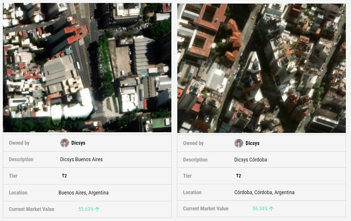Click 'Current Market Value' label in right card
The image size is (351, 221).
click(x=206, y=209)
